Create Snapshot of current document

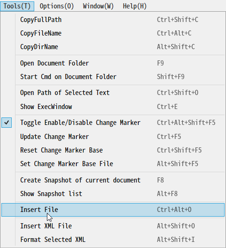pyautogui.click(x=113, y=180)
